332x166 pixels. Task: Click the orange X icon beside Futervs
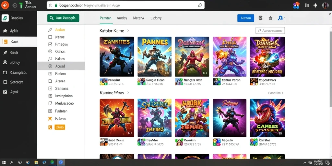tap(50, 119)
